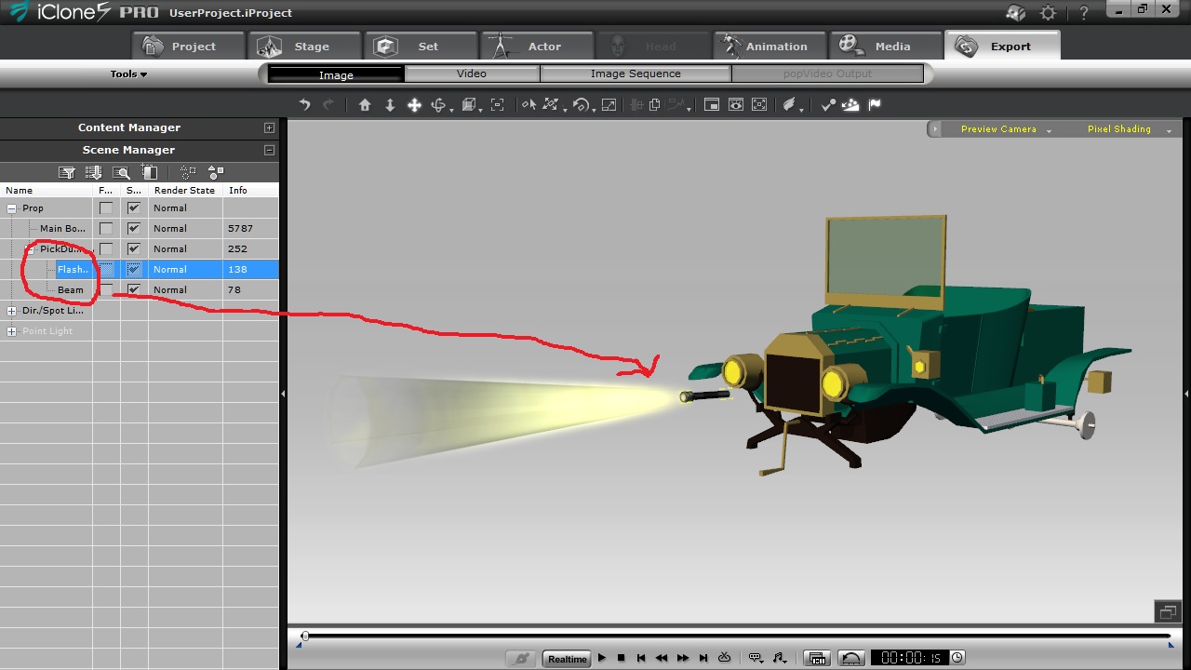This screenshot has height=670, width=1191.
Task: Toggle Freeze checkbox for Prop row
Action: tap(106, 208)
